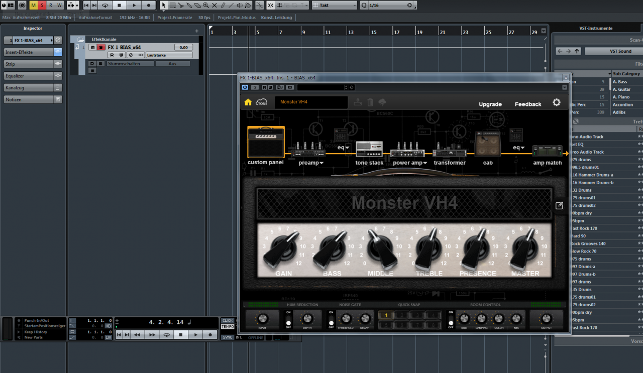
Task: Click Monster VH4 preset name field
Action: click(311, 102)
